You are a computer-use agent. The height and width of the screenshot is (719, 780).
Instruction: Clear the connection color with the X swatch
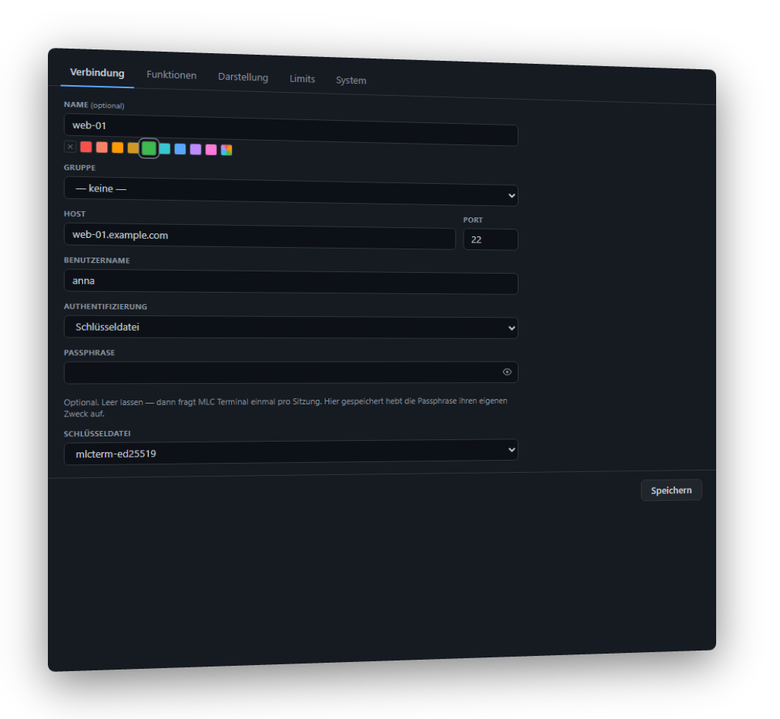click(70, 147)
